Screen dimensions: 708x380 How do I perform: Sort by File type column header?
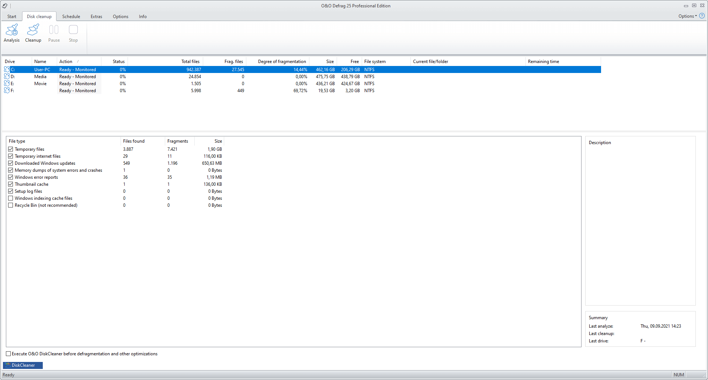[x=63, y=141]
